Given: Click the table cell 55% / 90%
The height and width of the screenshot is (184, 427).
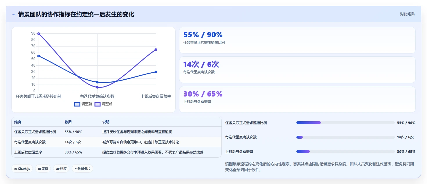Looking at the screenshot, I should coord(73,132).
